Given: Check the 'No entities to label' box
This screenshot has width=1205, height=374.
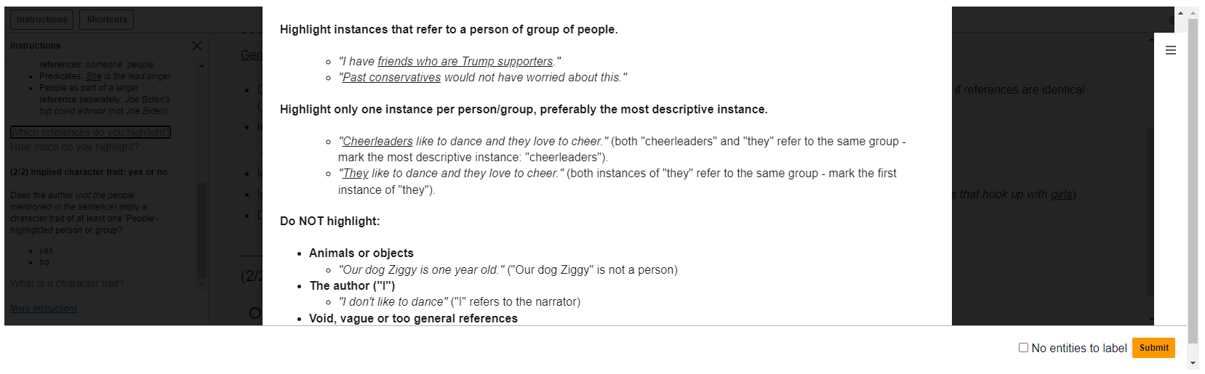Looking at the screenshot, I should (1023, 348).
